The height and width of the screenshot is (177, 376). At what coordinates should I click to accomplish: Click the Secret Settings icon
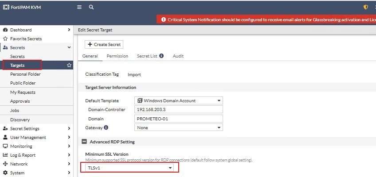[5, 128]
